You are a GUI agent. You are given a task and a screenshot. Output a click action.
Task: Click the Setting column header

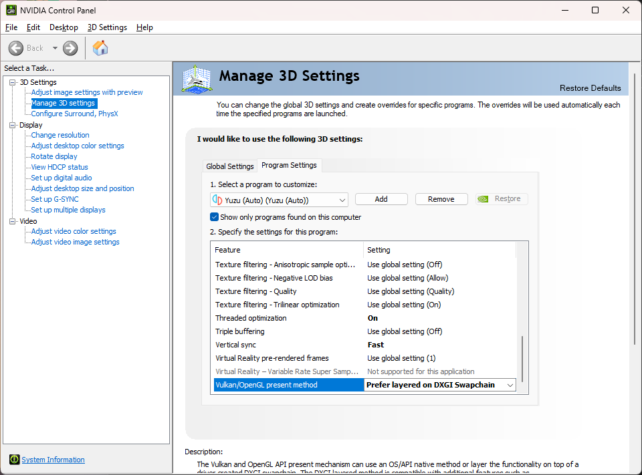(440, 250)
